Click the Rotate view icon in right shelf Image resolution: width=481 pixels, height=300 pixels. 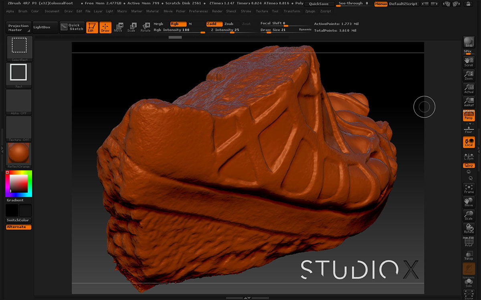click(x=469, y=228)
